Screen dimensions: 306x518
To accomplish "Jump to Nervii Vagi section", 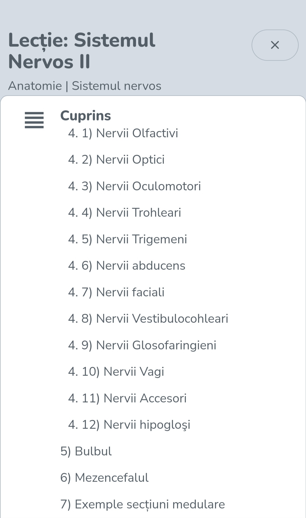I will tap(116, 372).
